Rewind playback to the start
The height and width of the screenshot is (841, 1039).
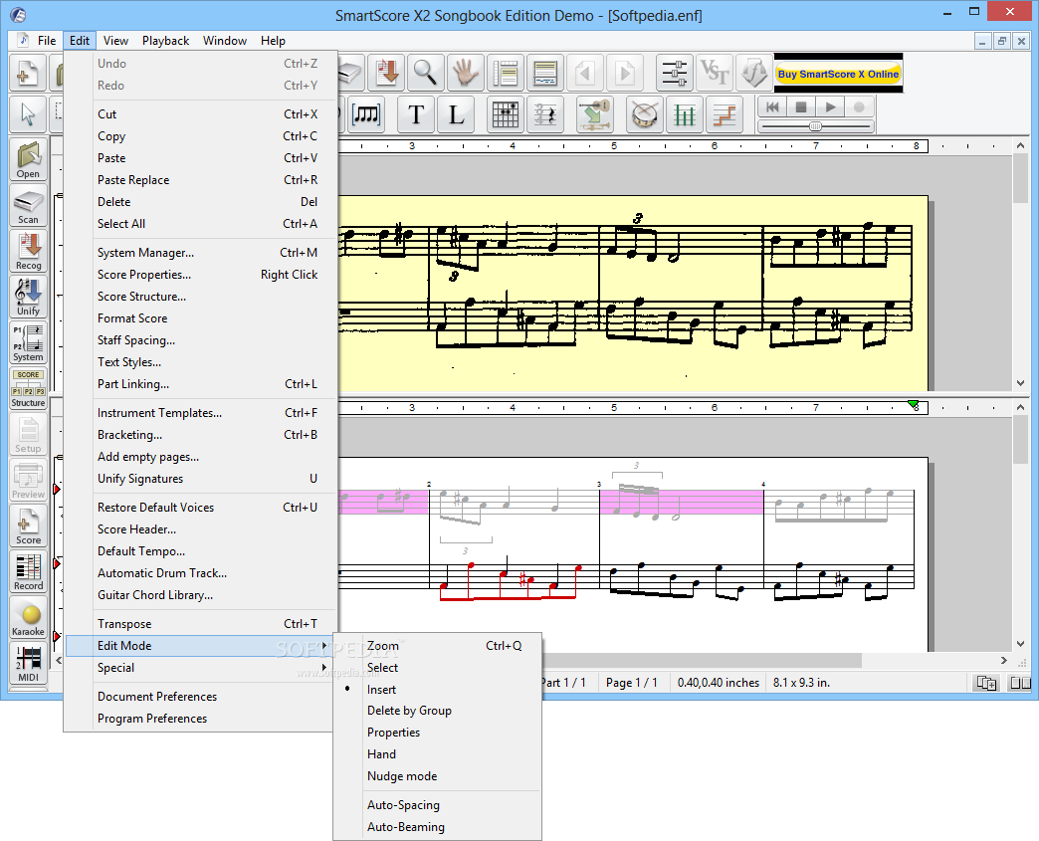[772, 106]
